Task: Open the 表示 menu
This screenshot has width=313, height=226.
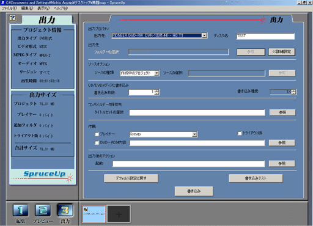Action: coord(43,9)
